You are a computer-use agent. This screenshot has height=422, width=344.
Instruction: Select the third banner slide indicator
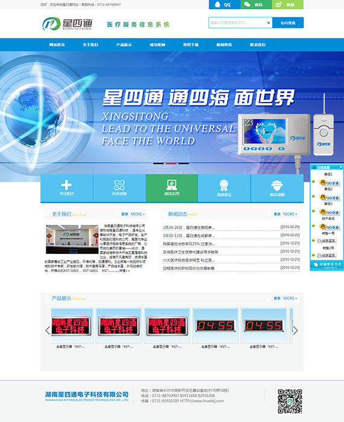[184, 163]
